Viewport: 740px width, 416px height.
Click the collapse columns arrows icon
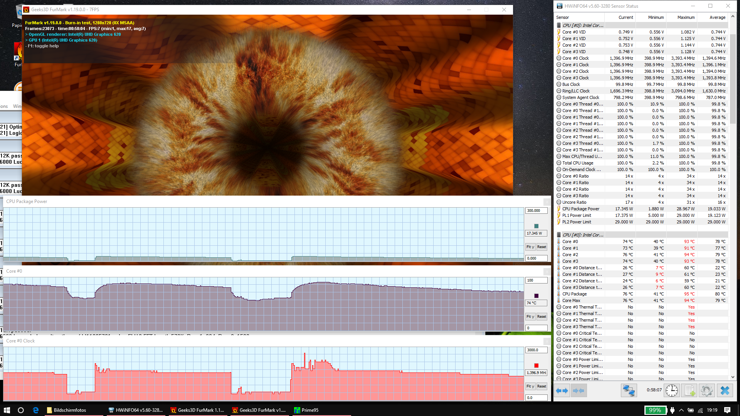tap(579, 391)
